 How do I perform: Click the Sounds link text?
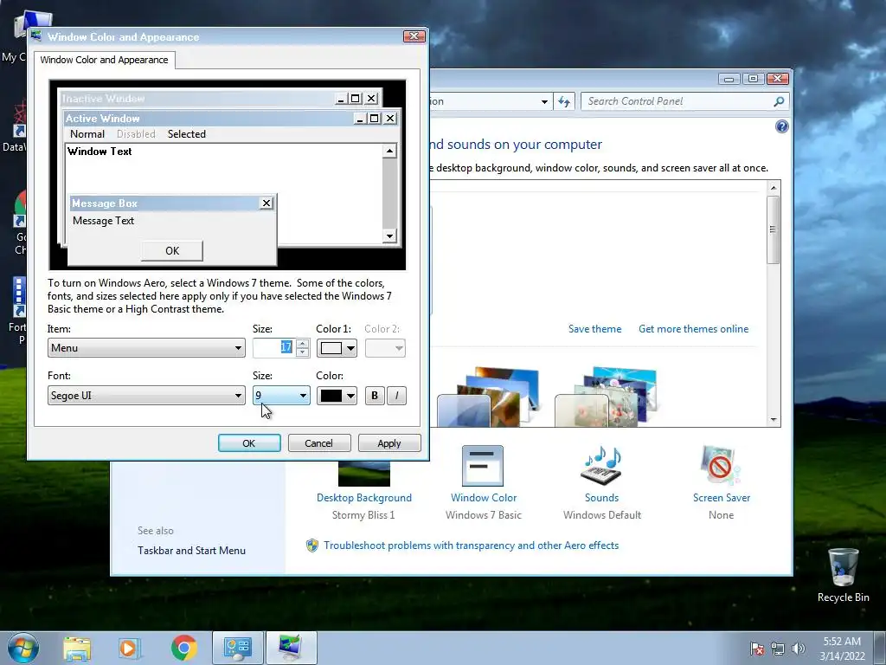click(601, 498)
